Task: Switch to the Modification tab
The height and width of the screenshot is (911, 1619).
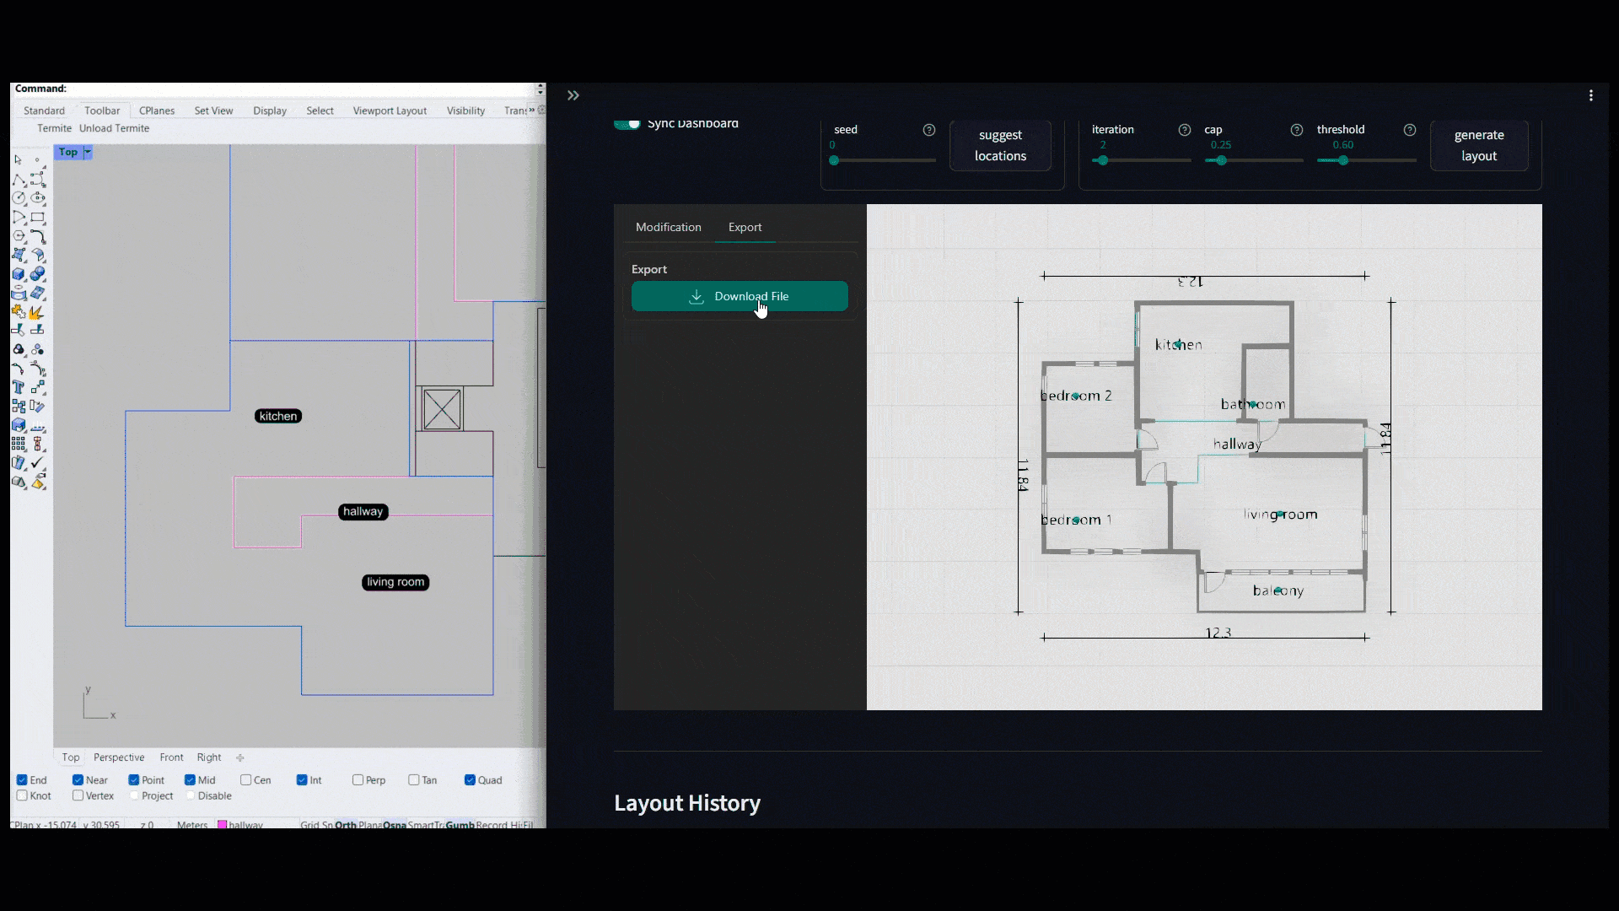Action: click(x=668, y=227)
